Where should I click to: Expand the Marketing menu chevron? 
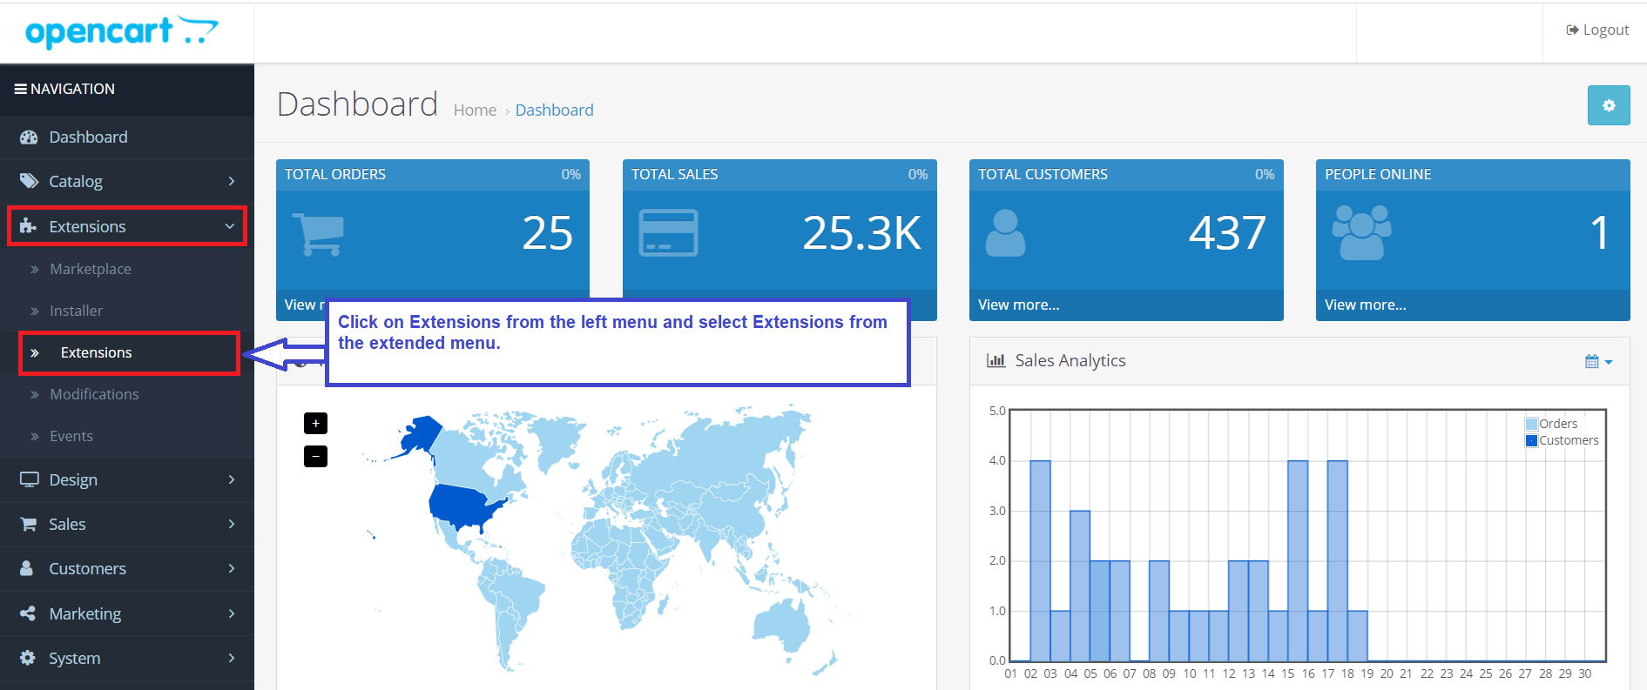232,613
